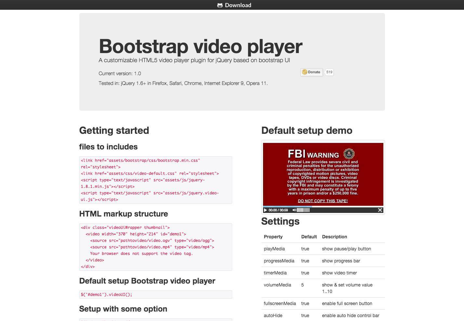The width and height of the screenshot is (464, 321).
Task: Seek using the video progress bar
Action: coord(323,206)
